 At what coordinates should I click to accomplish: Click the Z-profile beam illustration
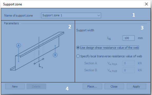(x=37, y=51)
